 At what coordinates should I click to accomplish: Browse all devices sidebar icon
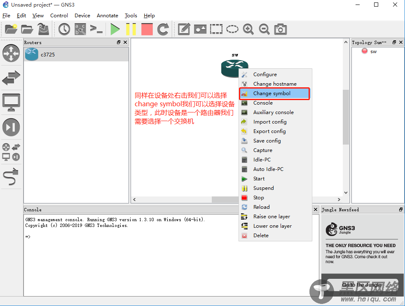pos(11,152)
